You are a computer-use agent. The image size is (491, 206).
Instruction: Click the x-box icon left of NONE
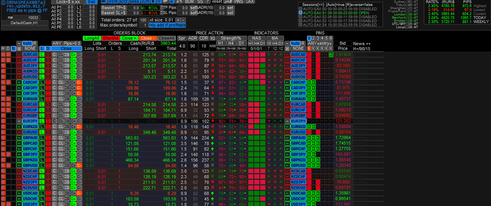point(19,48)
